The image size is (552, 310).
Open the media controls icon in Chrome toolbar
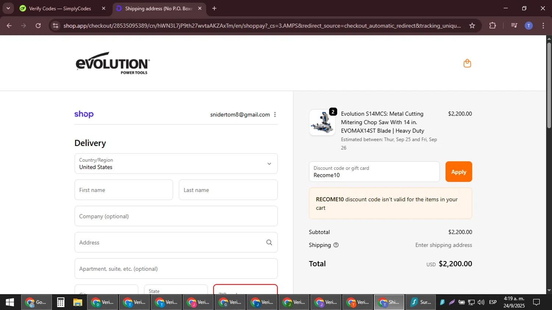pos(514,26)
